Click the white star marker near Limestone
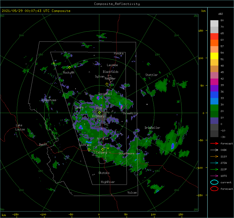 click(x=49, y=98)
